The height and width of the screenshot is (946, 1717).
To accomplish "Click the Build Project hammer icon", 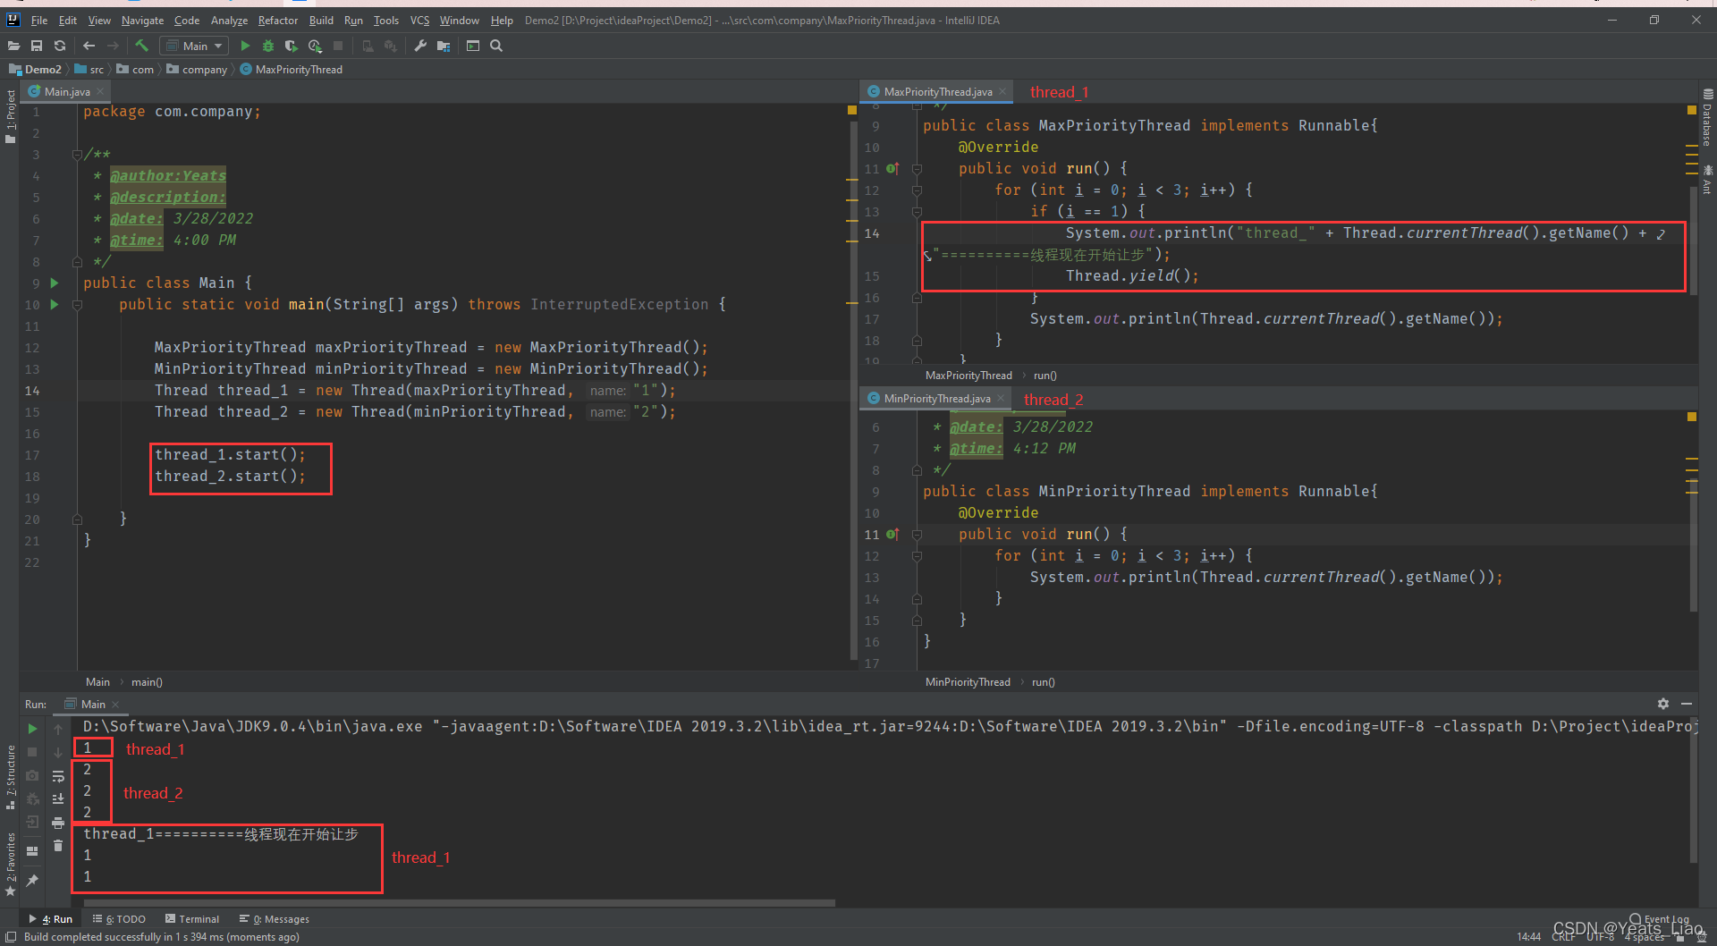I will (141, 46).
